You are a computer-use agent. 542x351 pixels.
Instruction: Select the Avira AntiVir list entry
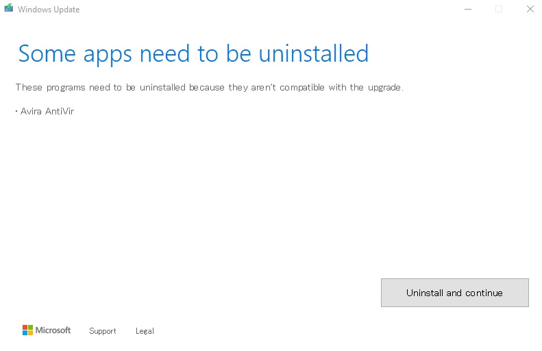[45, 111]
